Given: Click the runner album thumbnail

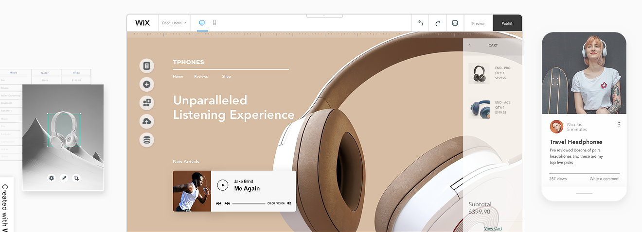Looking at the screenshot, I should click(x=192, y=191).
